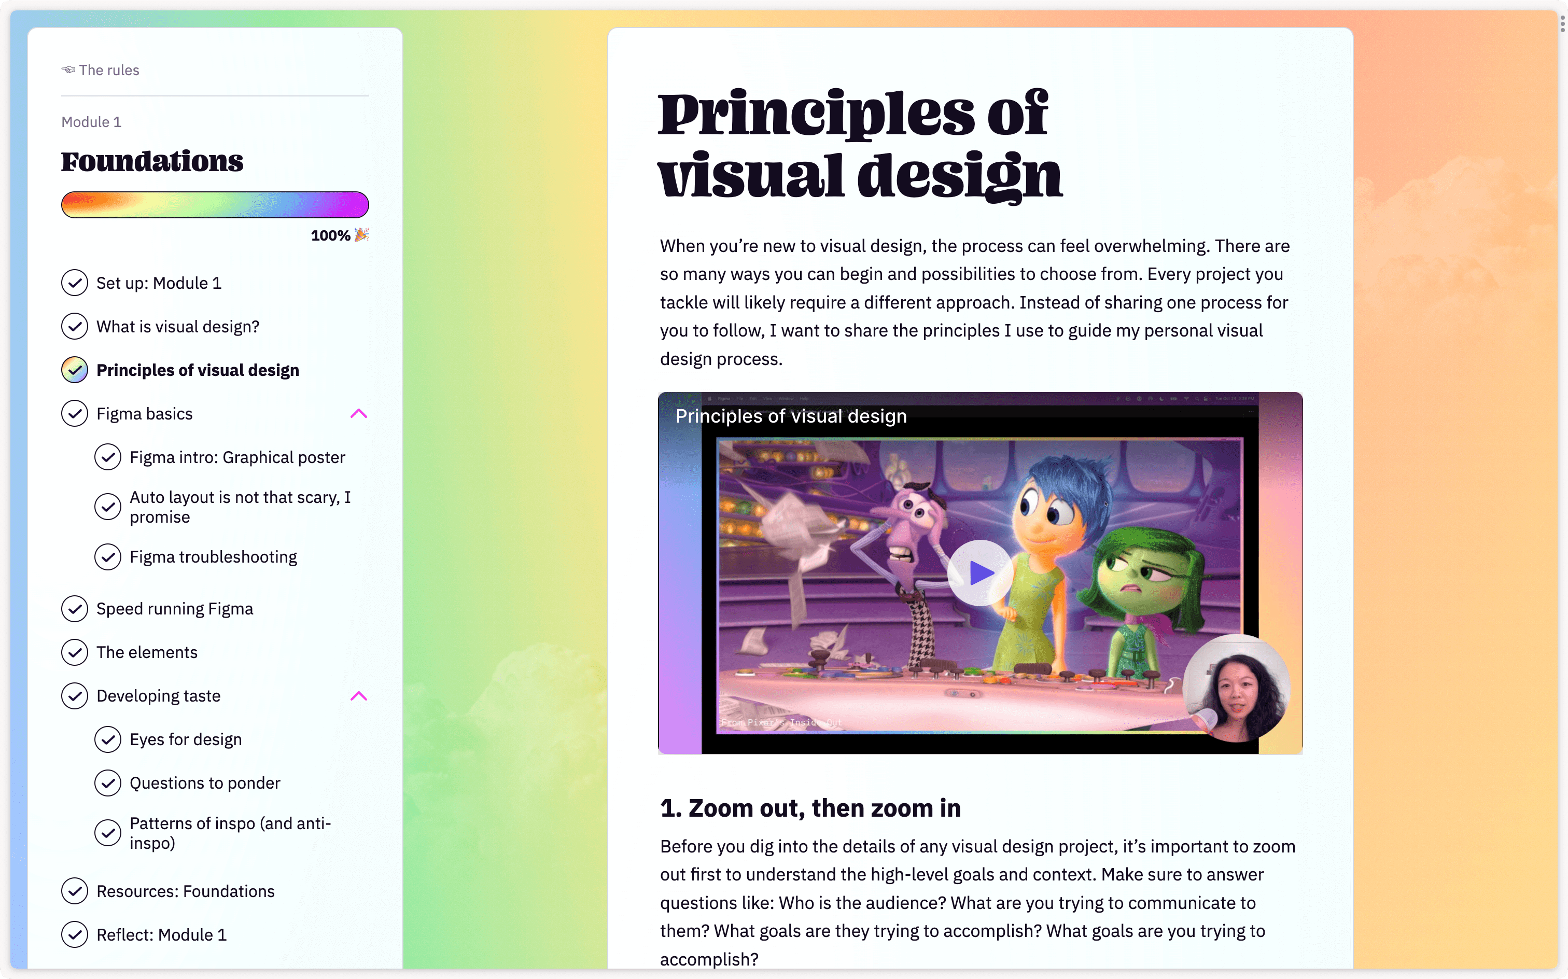Open 'Auto layout is not that scary' lesson
Image resolution: width=1568 pixels, height=979 pixels.
[241, 507]
